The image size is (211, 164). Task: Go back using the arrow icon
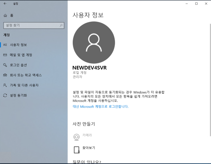[5, 4]
